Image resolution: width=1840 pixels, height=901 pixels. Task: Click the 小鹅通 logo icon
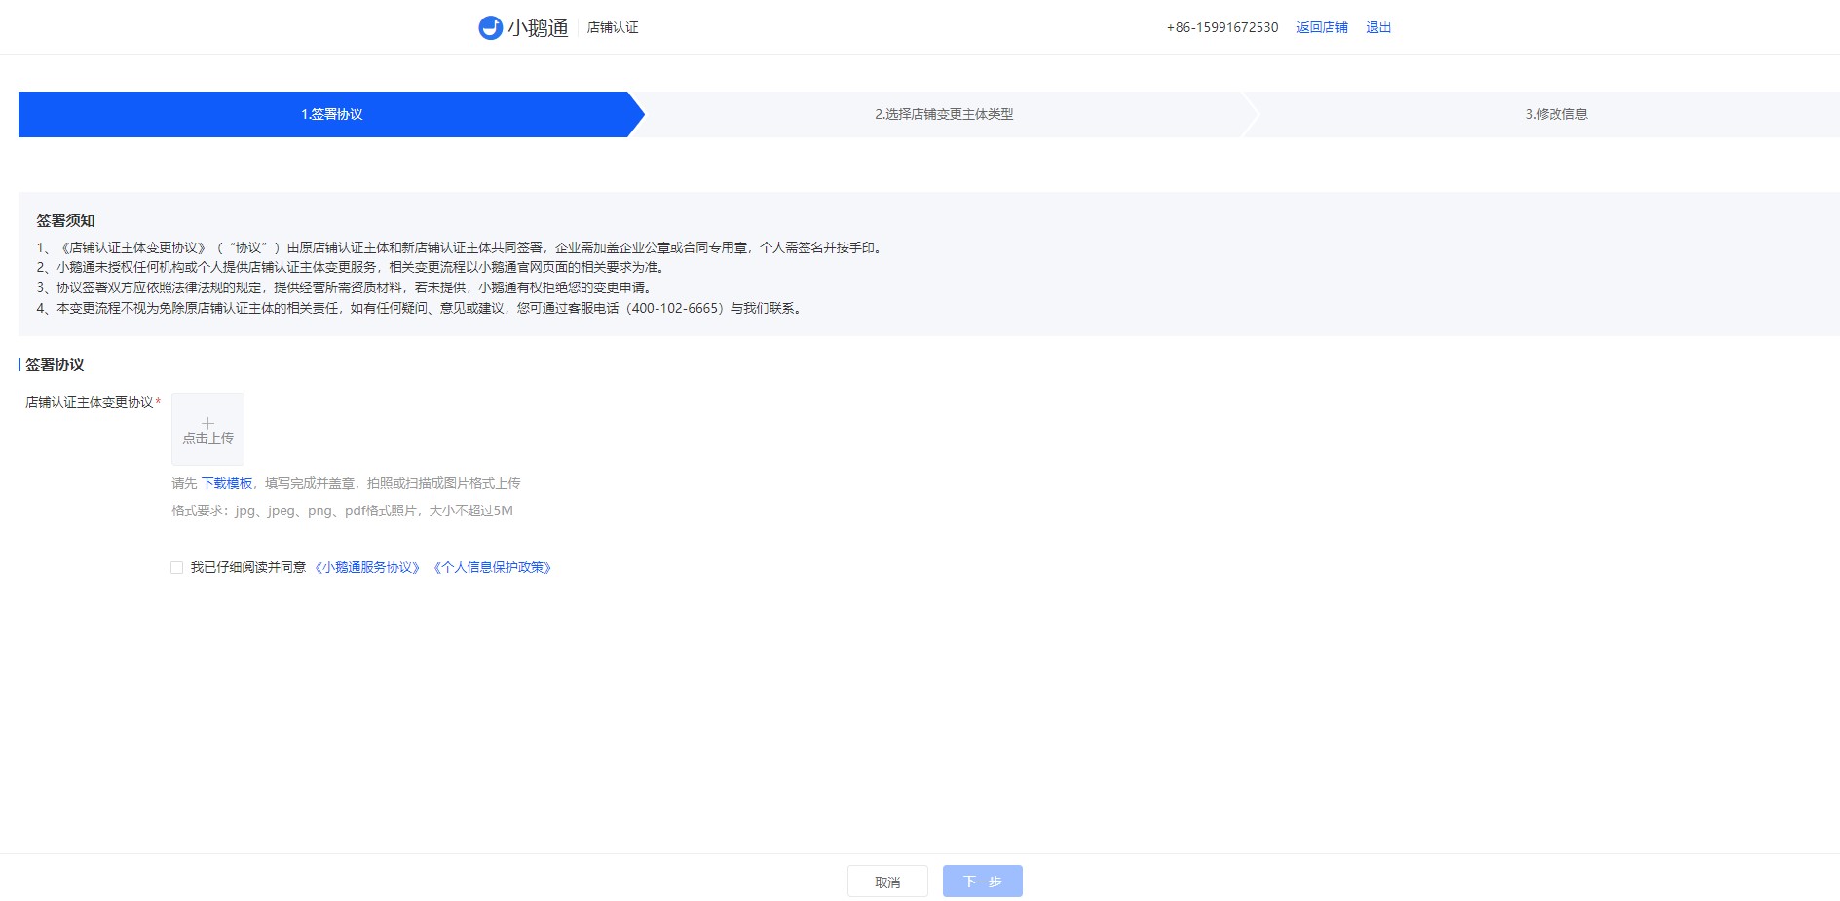(490, 27)
